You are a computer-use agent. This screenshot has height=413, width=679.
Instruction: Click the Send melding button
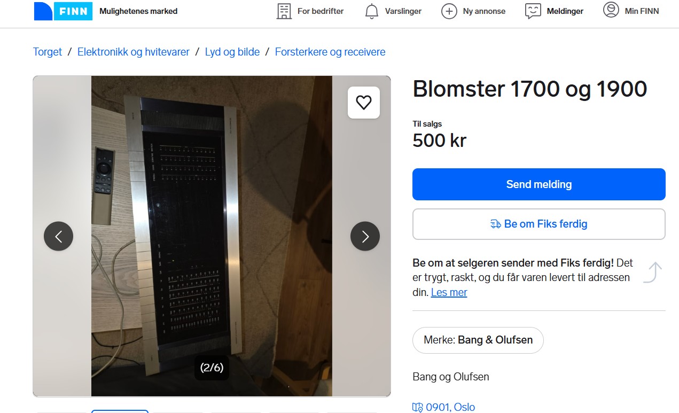click(538, 184)
